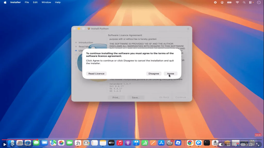Viewport: 264px width, 148px height.
Task: Open the video settings gear
Action: (x=236, y=144)
